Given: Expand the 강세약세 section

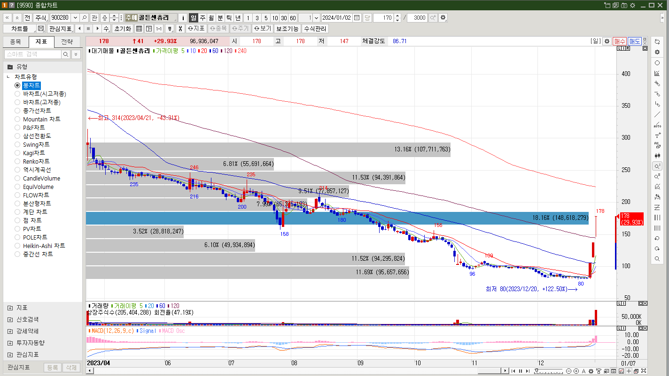Looking at the screenshot, I should [x=10, y=331].
